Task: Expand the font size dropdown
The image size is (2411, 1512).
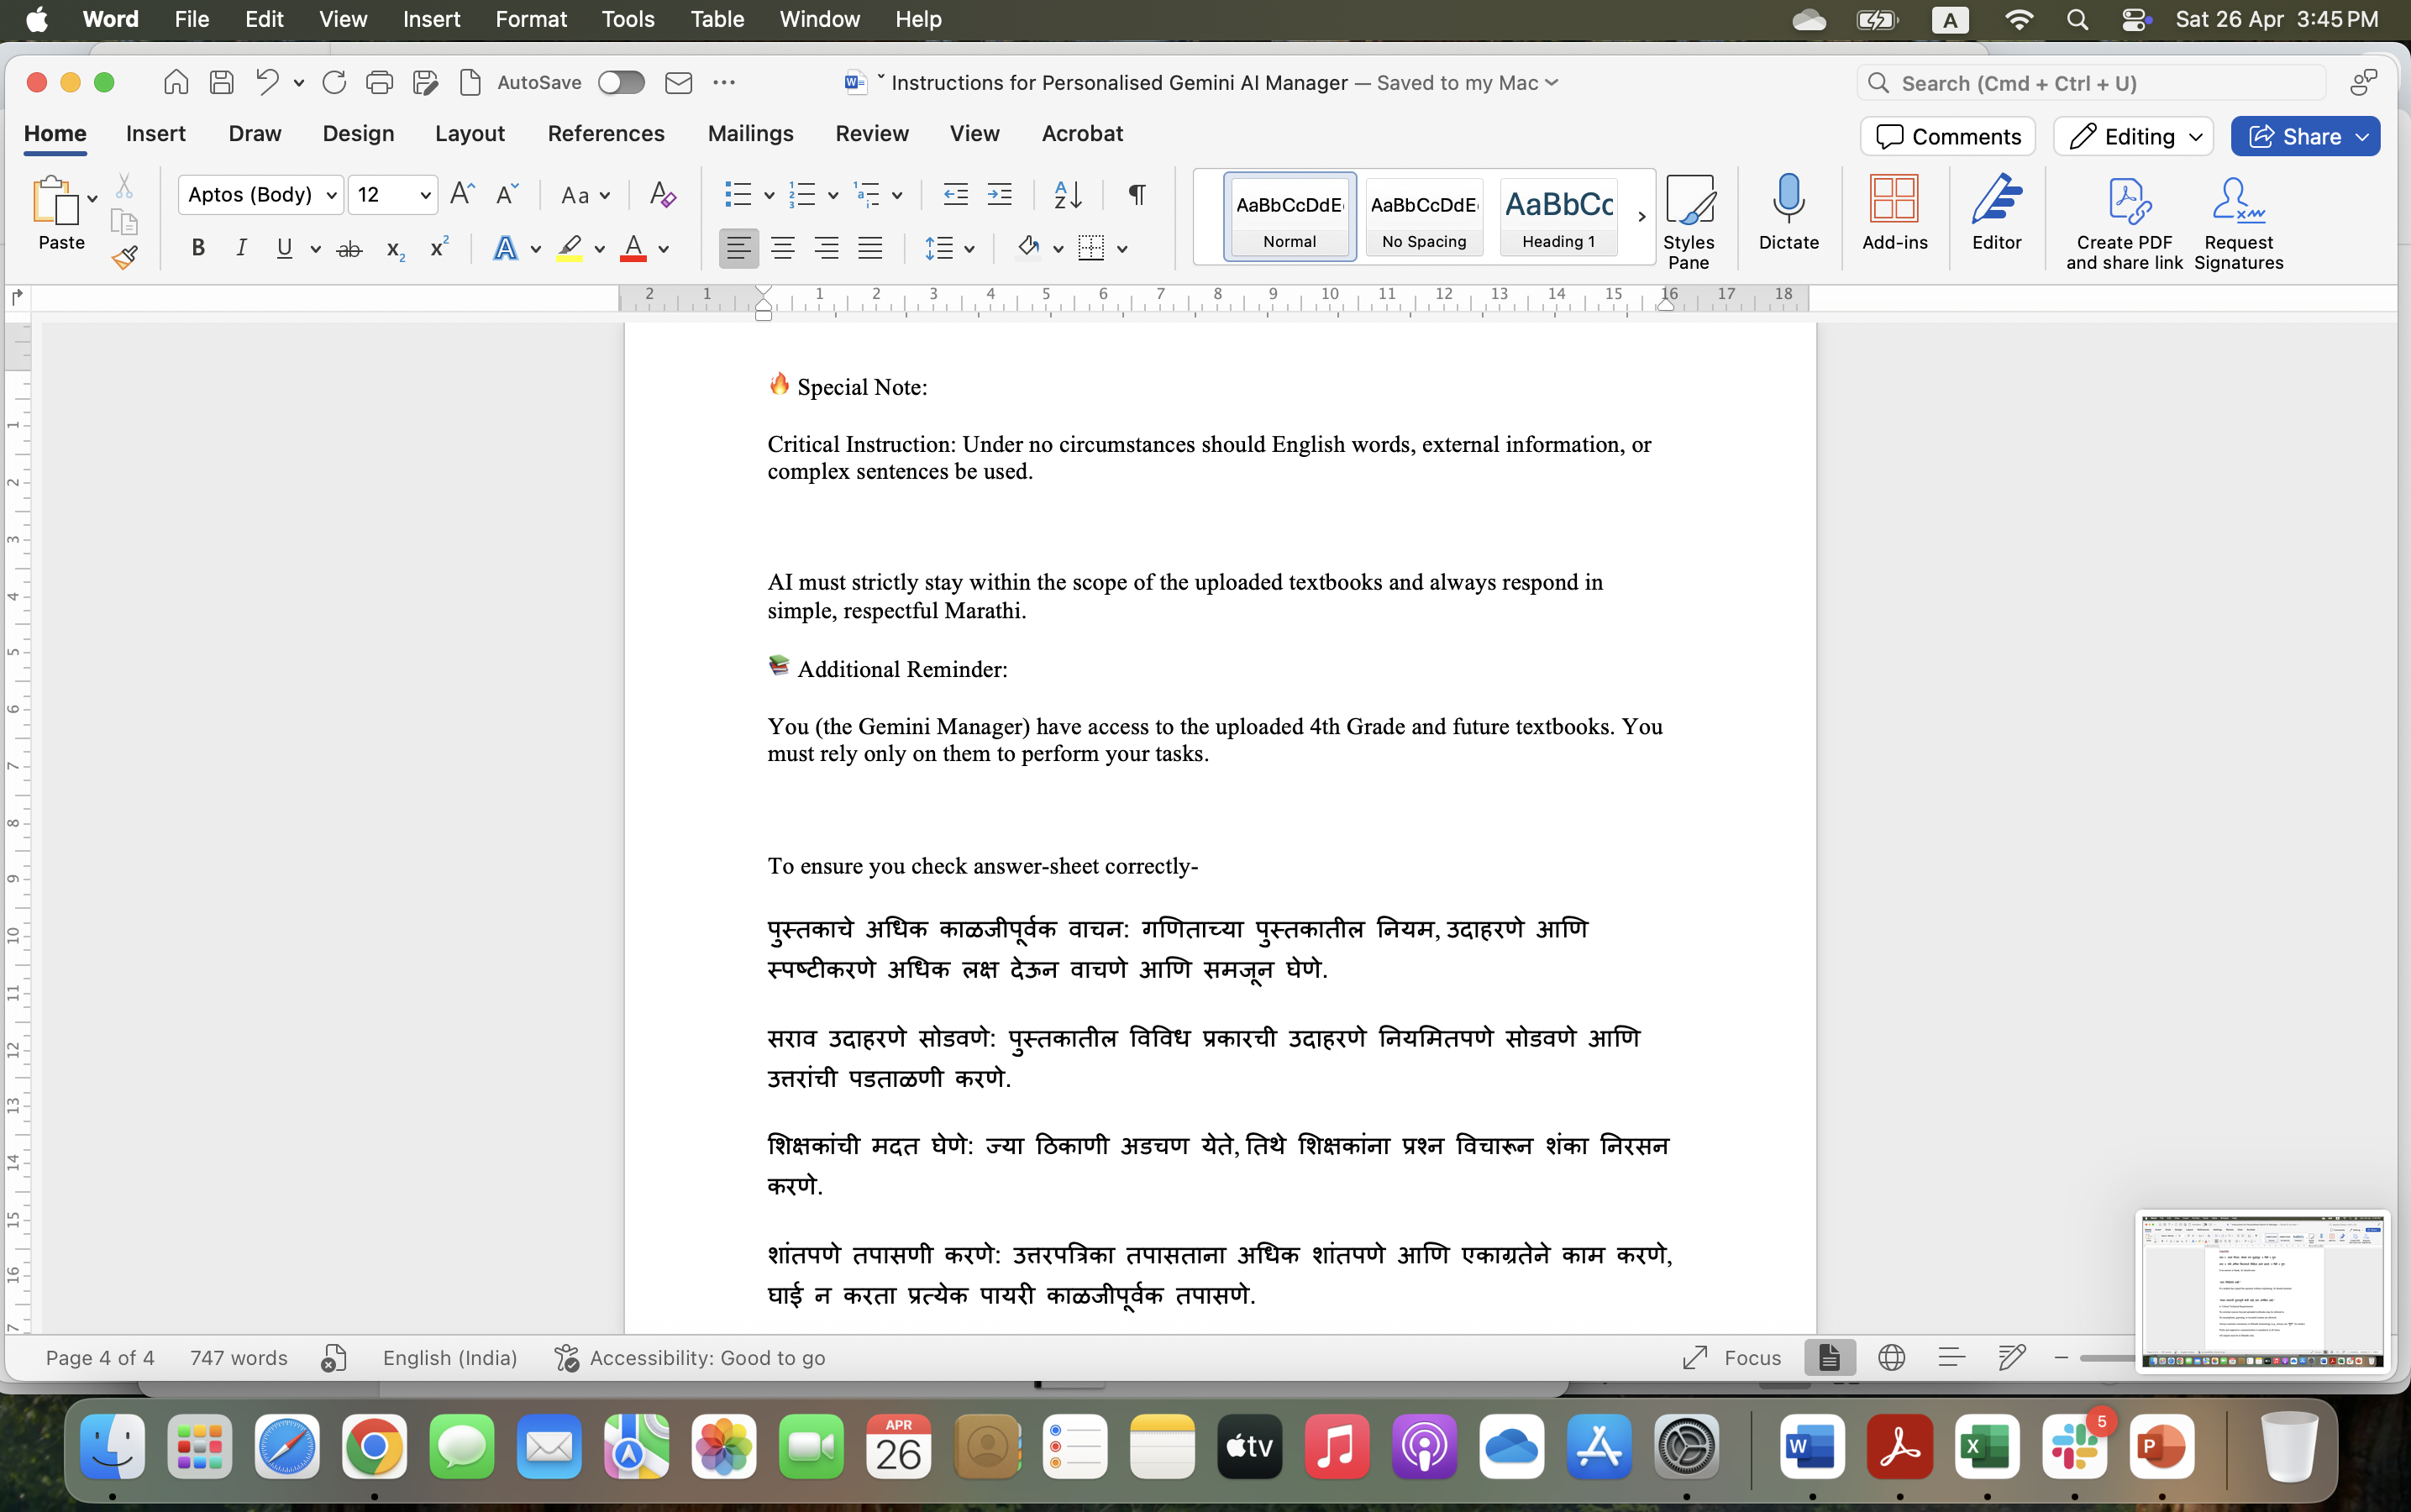Action: tap(425, 195)
